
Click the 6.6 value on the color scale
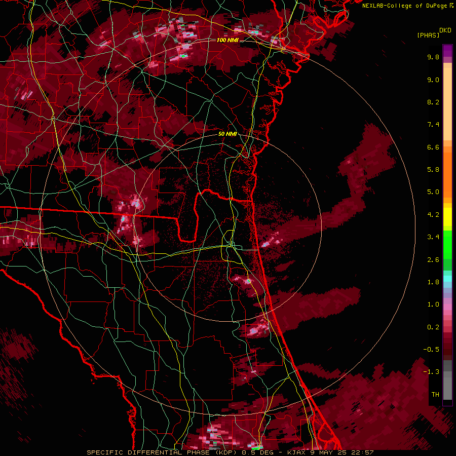click(x=433, y=147)
